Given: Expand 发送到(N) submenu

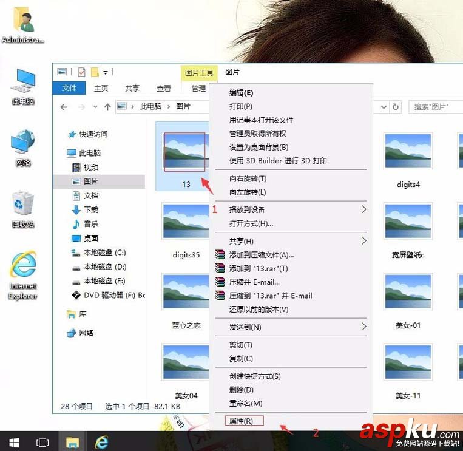Looking at the screenshot, I should [x=291, y=327].
